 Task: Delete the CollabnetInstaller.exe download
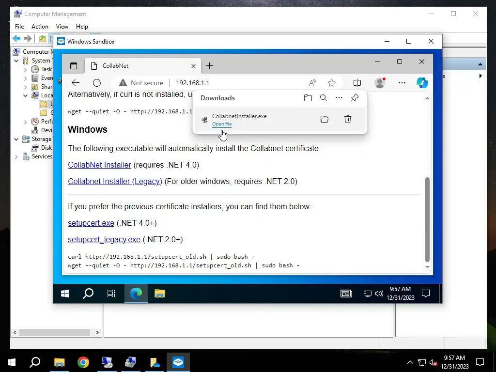348,119
